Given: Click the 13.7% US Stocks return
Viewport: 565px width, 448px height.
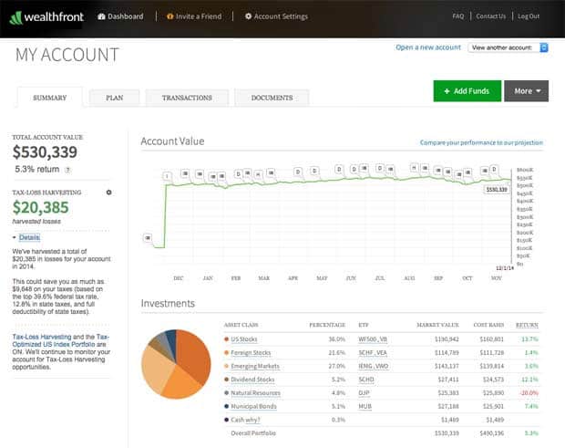Looking at the screenshot, I should (529, 339).
